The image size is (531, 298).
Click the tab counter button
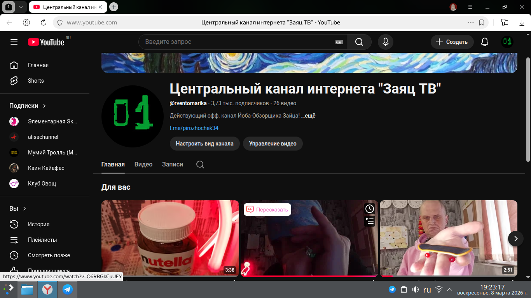click(9, 7)
